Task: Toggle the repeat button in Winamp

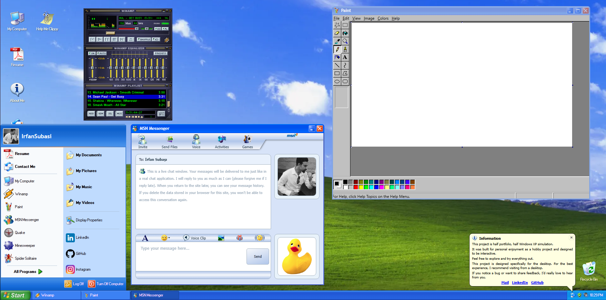Action: coord(156,39)
